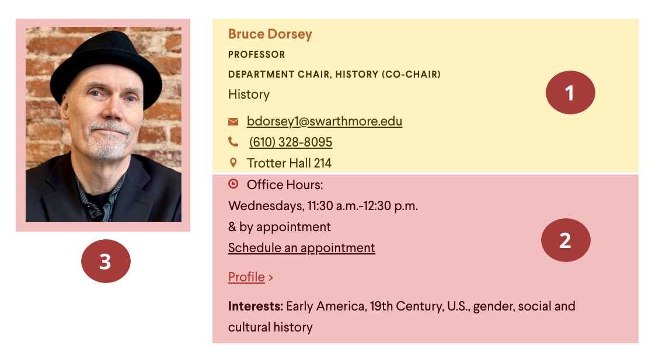
Task: Click the numbered circle marker 2
Action: (x=565, y=240)
